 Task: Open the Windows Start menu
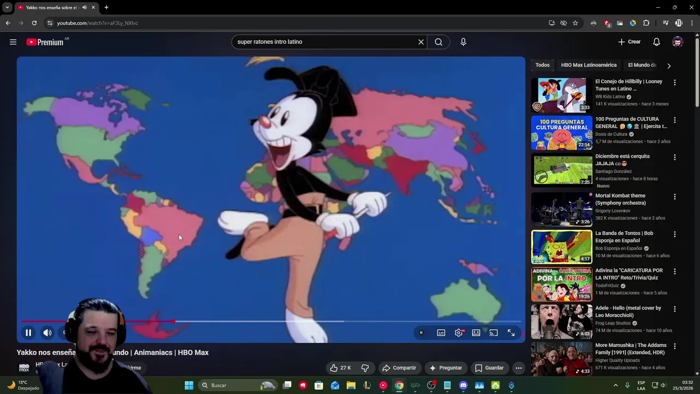coord(189,385)
